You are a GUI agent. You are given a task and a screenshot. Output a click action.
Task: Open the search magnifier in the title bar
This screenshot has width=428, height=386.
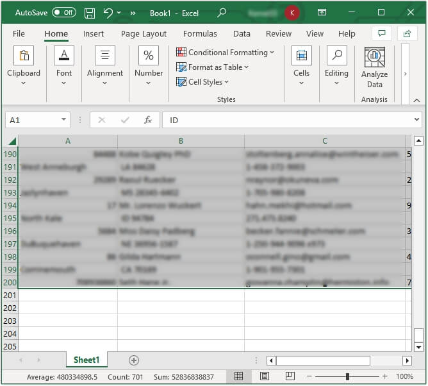222,13
